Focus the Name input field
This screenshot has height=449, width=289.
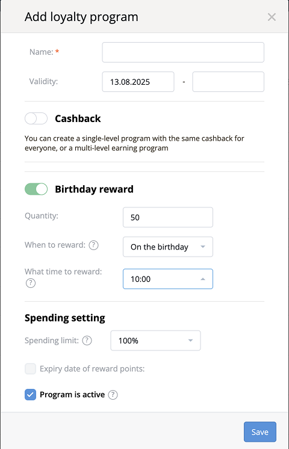click(183, 52)
